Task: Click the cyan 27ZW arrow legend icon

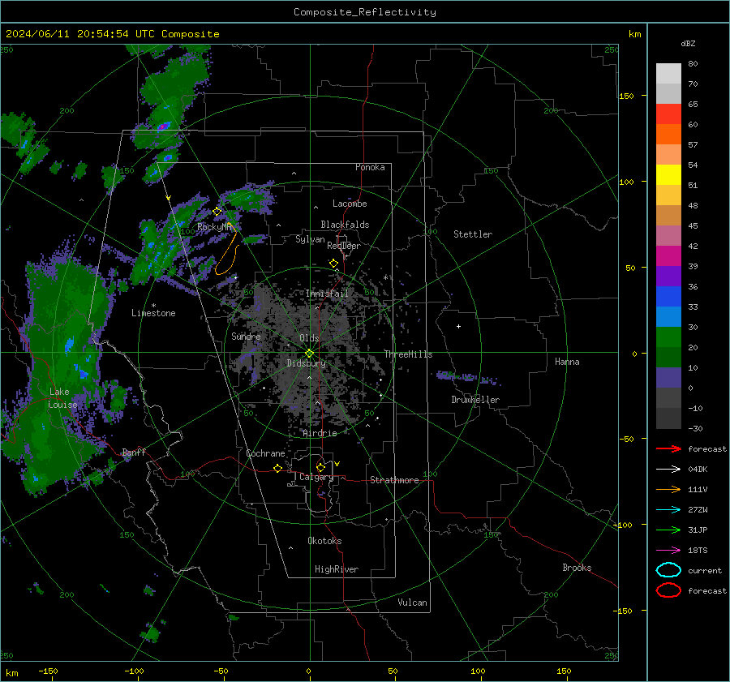Action: 668,510
